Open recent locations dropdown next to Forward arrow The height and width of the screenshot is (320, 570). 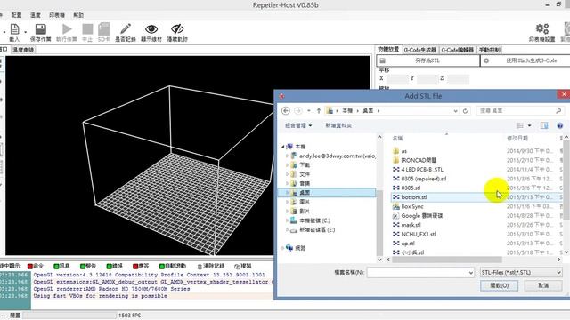[x=309, y=110]
